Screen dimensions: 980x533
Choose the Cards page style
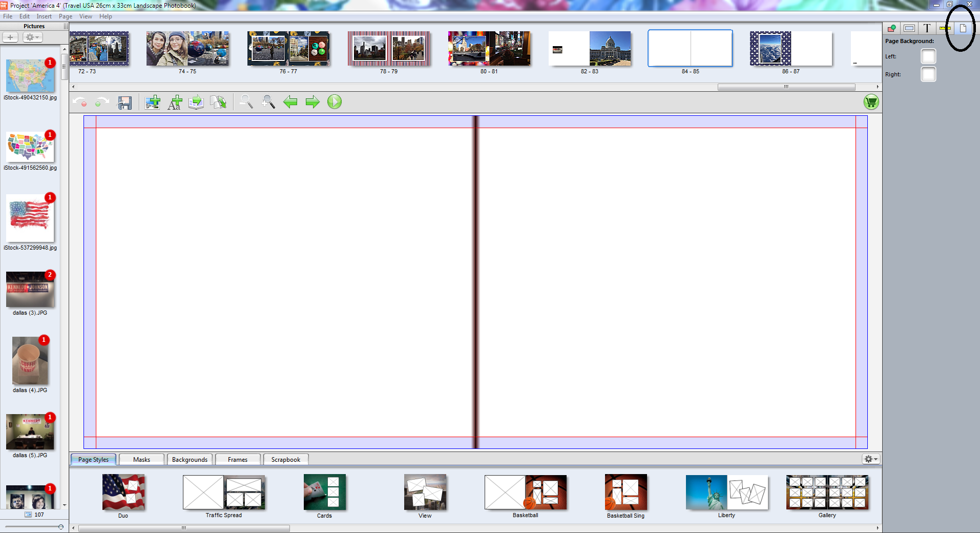(325, 493)
